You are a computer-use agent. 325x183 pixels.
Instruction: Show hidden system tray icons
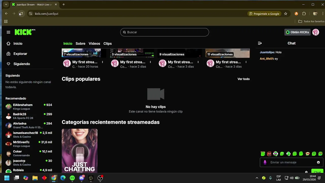coord(257,178)
